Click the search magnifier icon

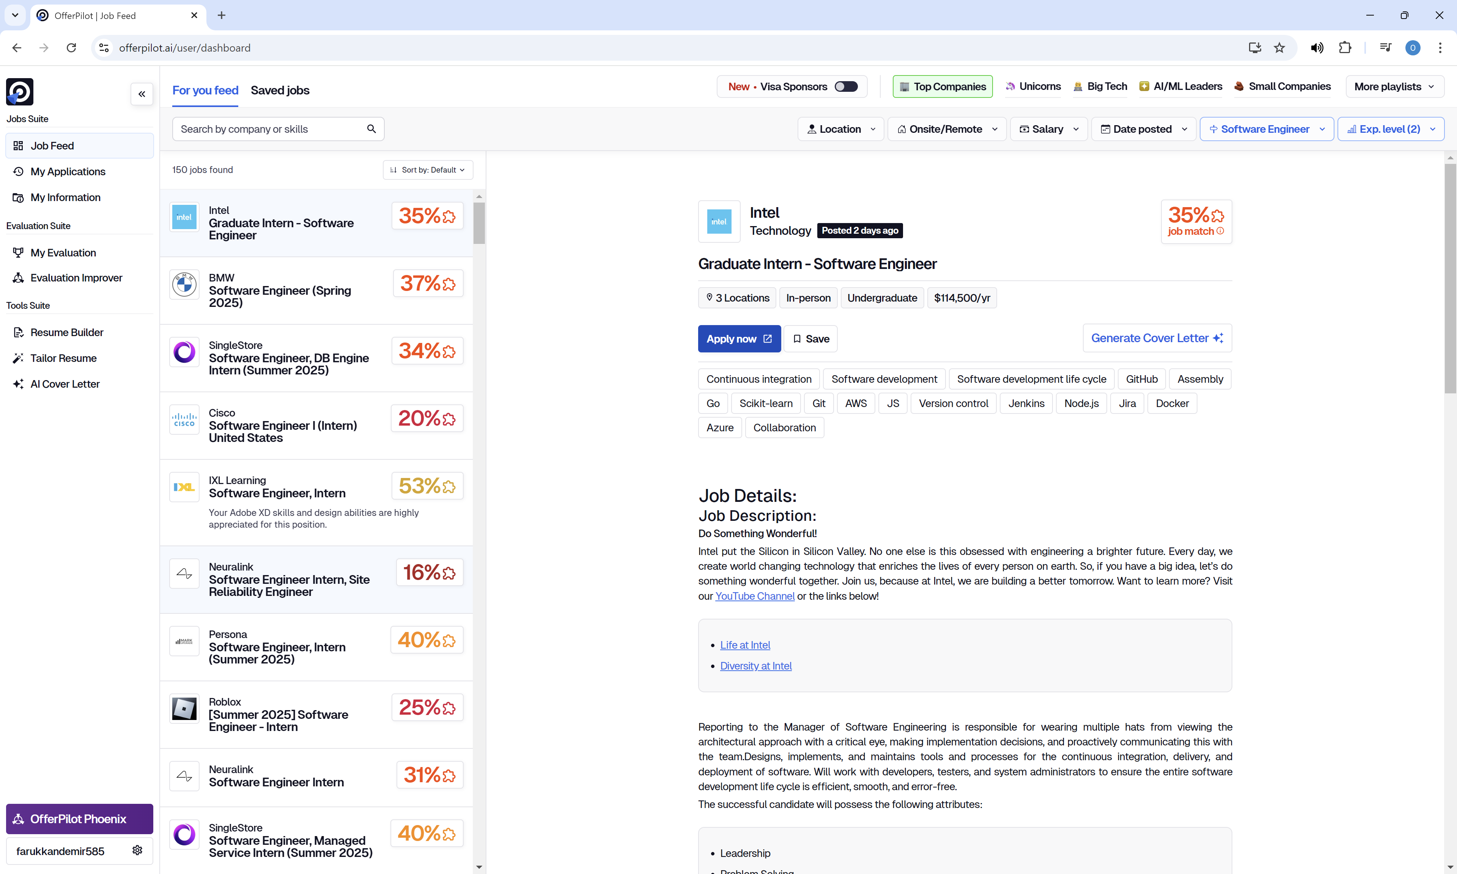[x=371, y=129]
